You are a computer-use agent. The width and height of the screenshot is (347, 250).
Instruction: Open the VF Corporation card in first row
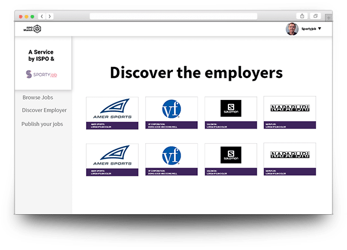pyautogui.click(x=172, y=113)
